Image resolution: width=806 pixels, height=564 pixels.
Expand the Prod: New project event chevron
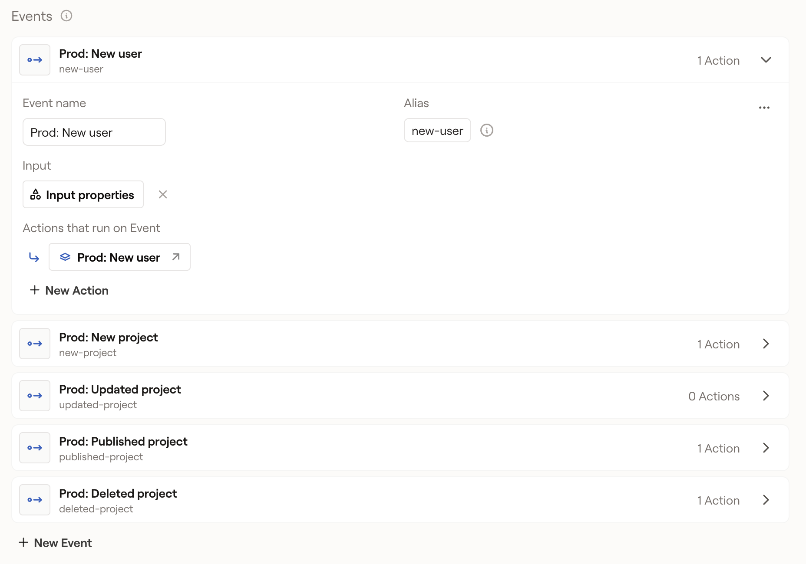766,344
